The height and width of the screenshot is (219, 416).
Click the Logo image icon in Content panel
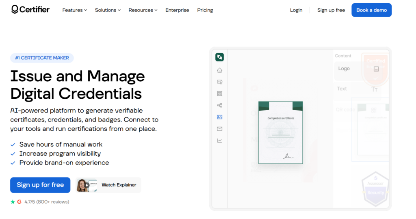pos(376,69)
